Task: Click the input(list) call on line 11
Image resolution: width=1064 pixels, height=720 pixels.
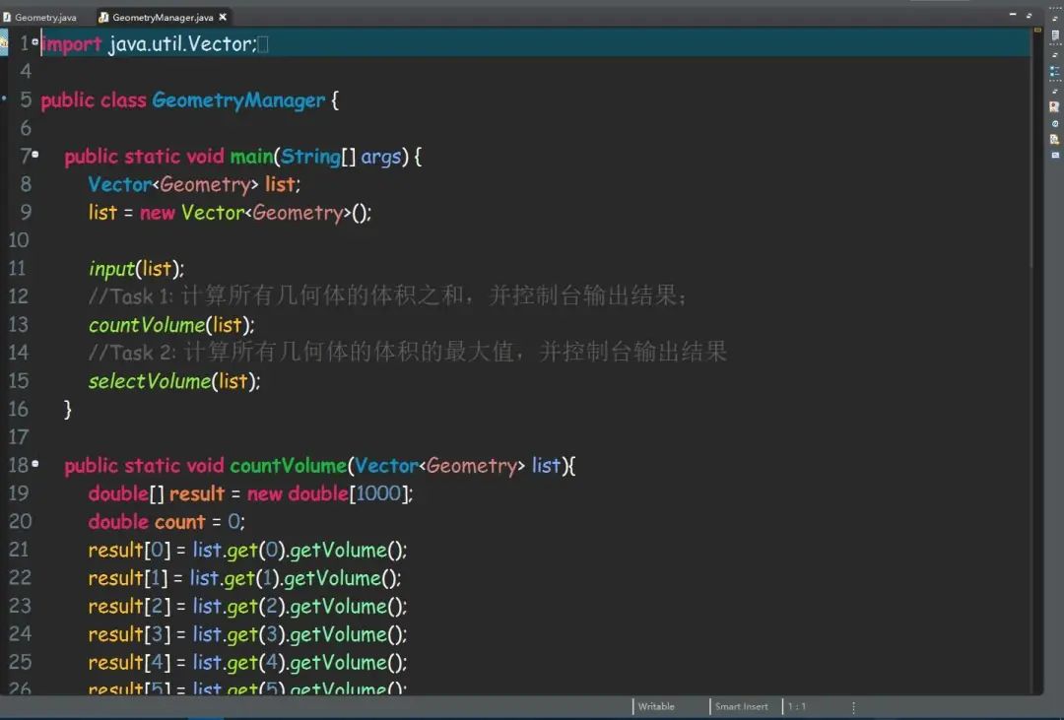Action: click(x=136, y=270)
